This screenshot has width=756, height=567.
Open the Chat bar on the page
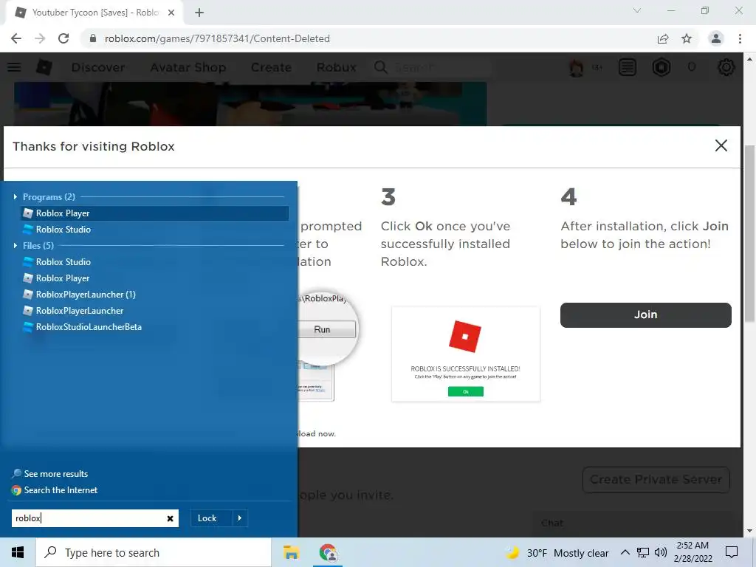632,523
